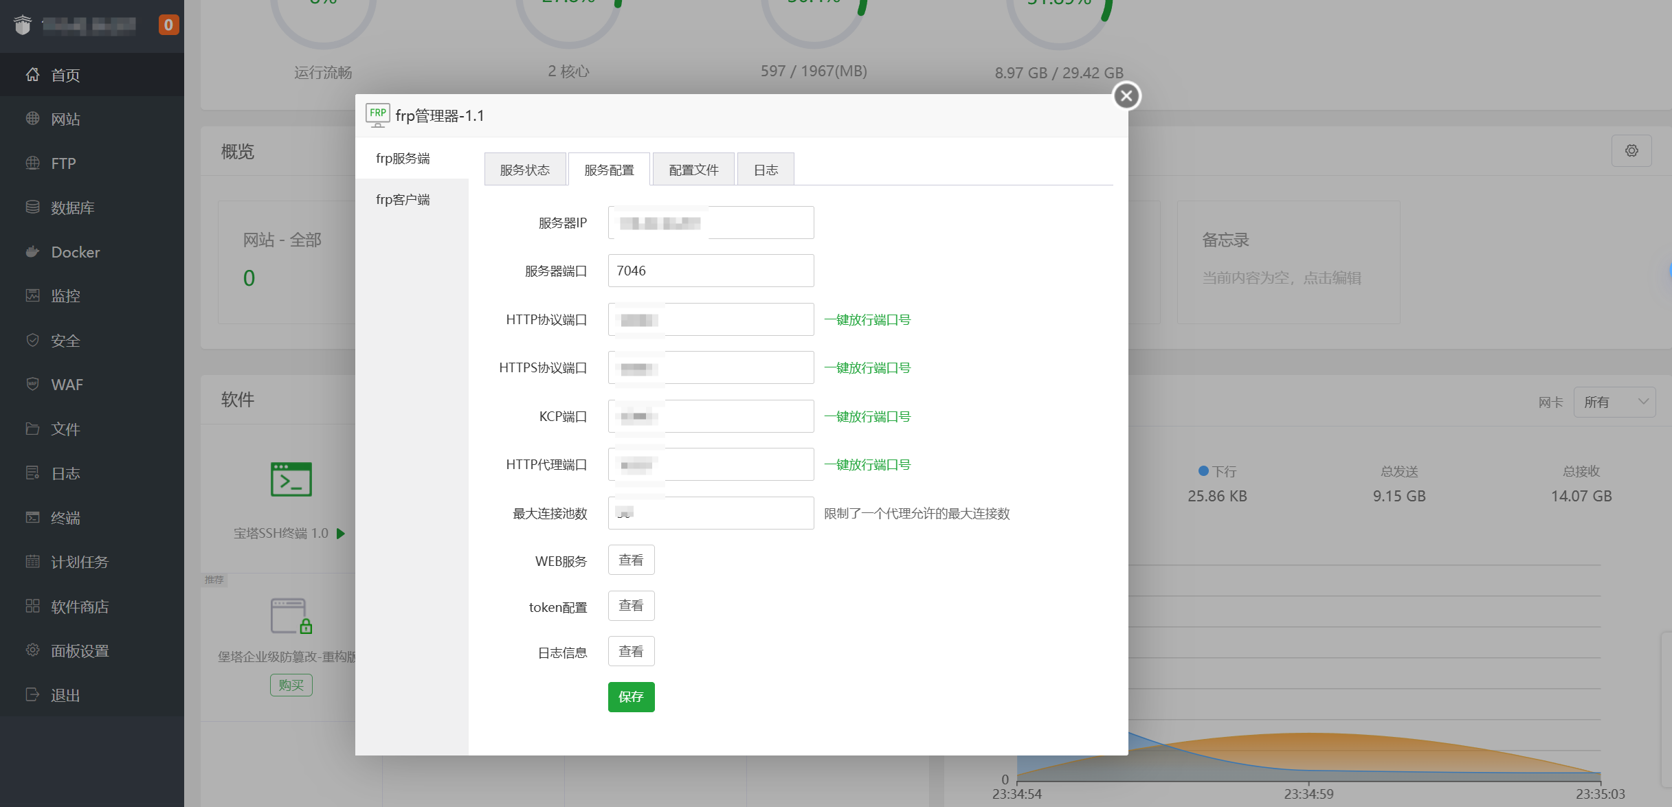The width and height of the screenshot is (1672, 807).
Task: Click the 服务器端口 input field
Action: click(710, 271)
